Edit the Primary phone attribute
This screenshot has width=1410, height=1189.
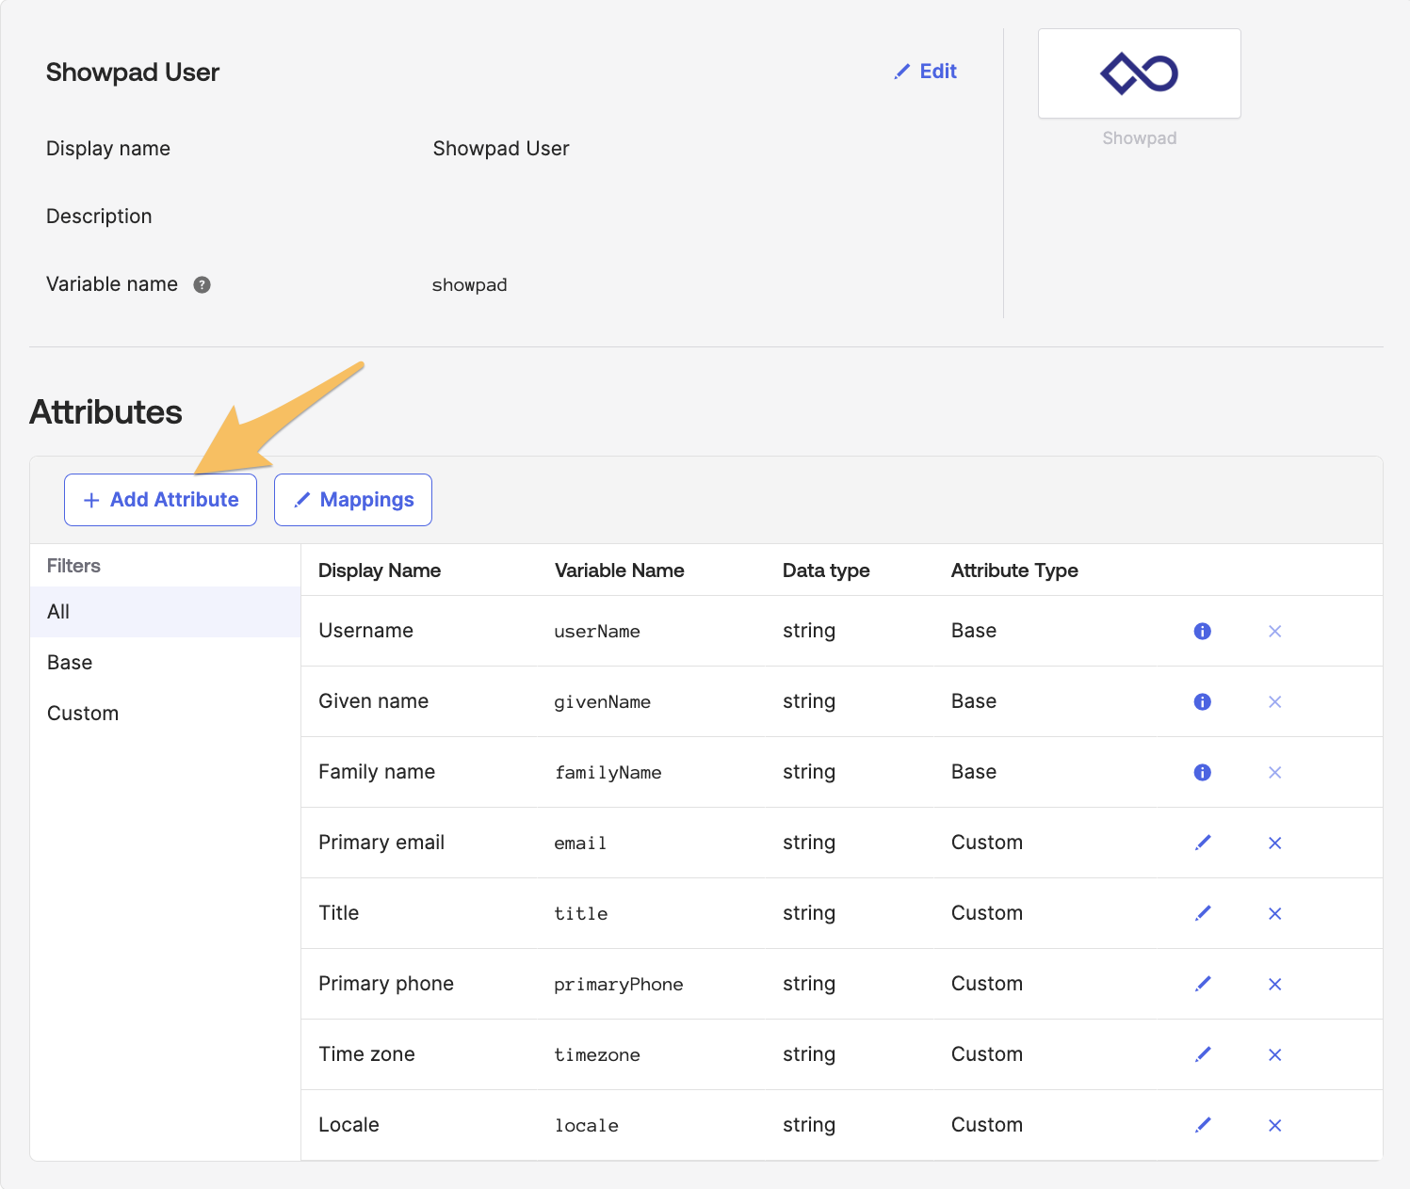[1203, 984]
